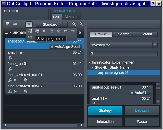Viewport: 163px width, 130px height.
Task: Collapse the StudyID_Study-Name tree node
Action: tap(93, 67)
